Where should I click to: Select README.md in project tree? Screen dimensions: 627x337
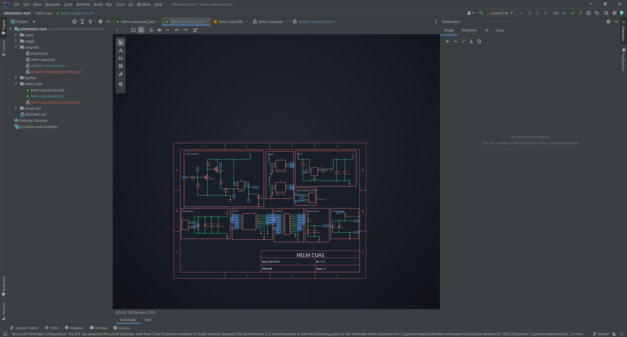click(x=35, y=115)
